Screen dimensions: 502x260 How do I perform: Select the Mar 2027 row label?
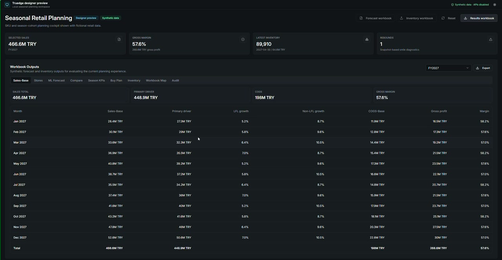[x=20, y=143]
